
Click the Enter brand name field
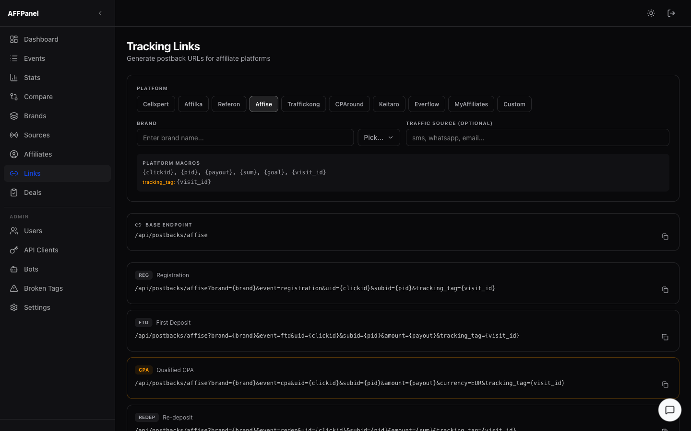tap(245, 137)
